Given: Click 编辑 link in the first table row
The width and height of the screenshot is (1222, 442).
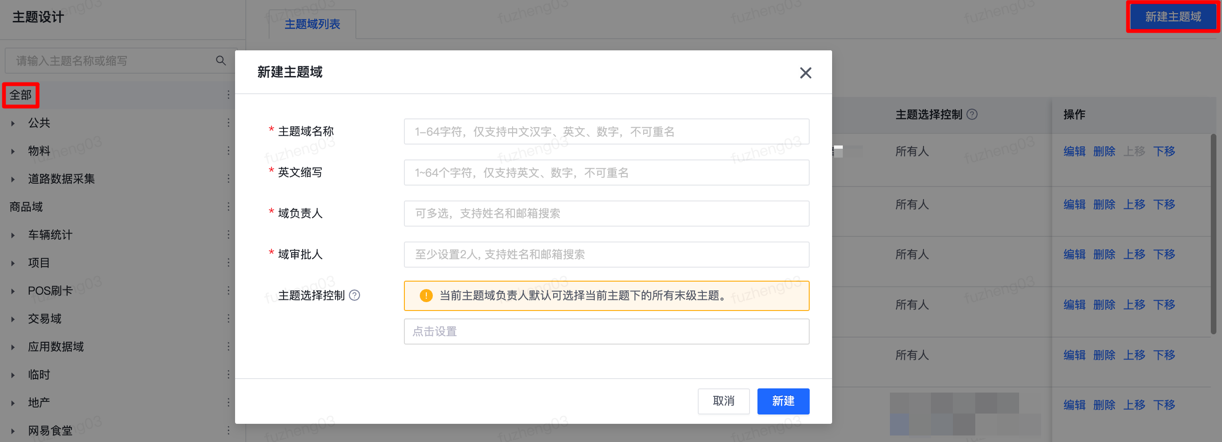Looking at the screenshot, I should 1075,151.
